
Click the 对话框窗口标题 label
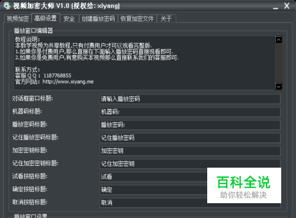33,98
